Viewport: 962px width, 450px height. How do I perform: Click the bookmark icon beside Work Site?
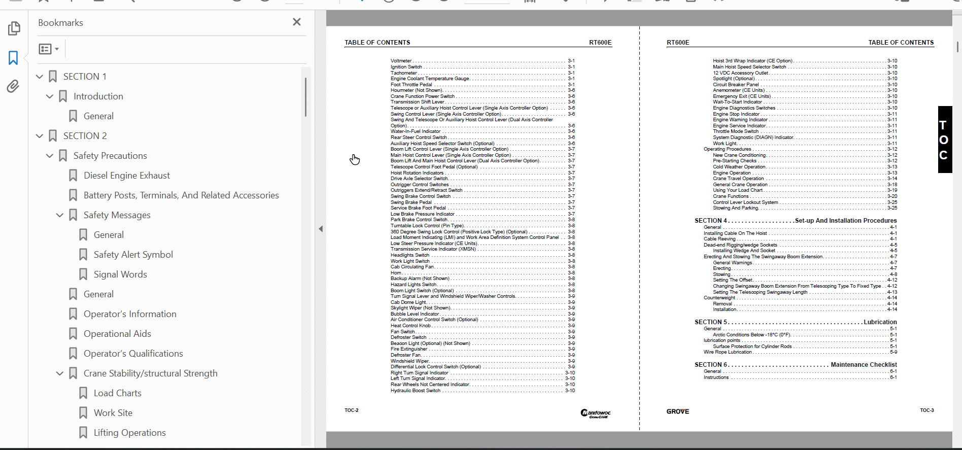tap(83, 413)
